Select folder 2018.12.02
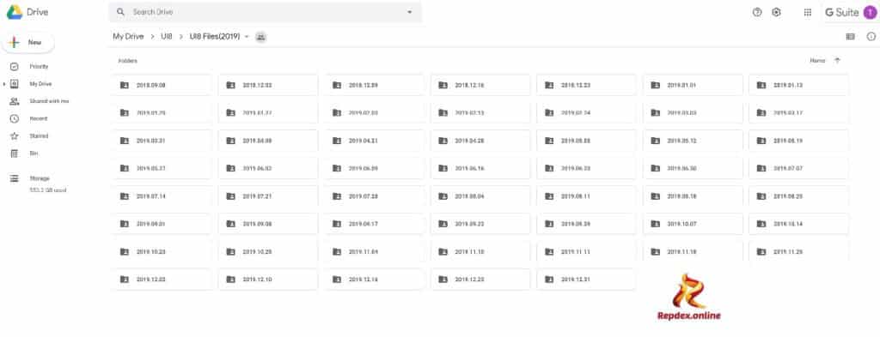The height and width of the screenshot is (337, 880). tap(268, 85)
